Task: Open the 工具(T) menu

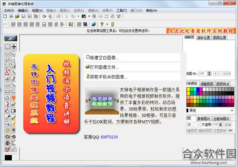Action: (x=122, y=11)
